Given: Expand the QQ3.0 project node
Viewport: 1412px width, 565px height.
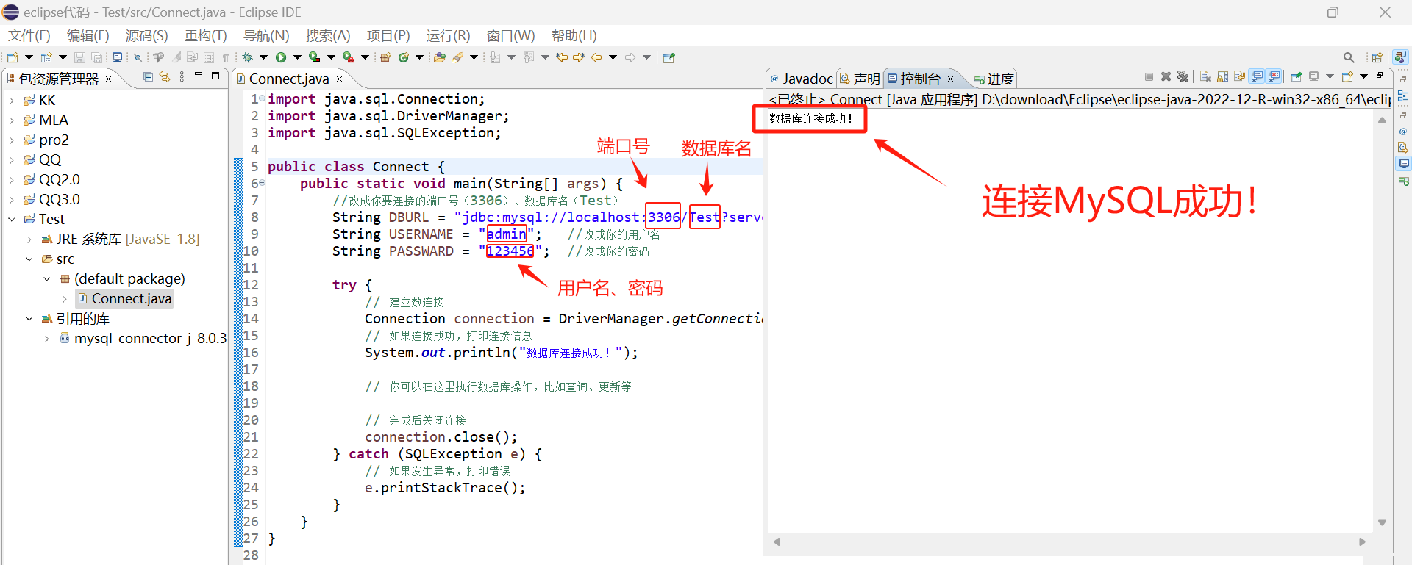Looking at the screenshot, I should [11, 199].
